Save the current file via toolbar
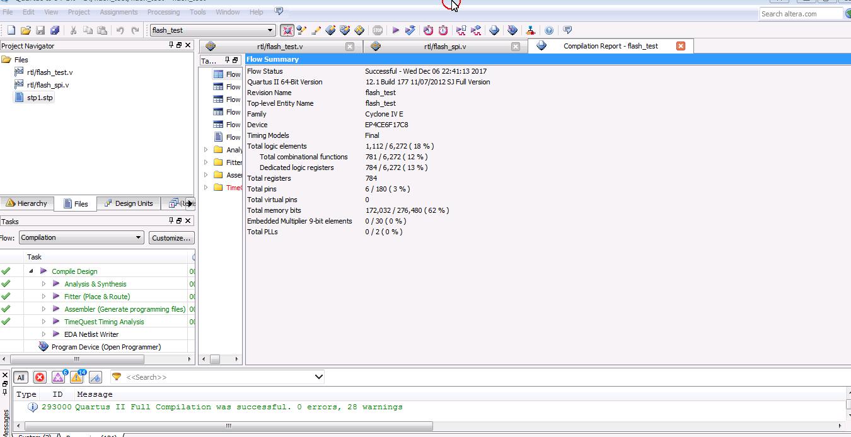Image resolution: width=851 pixels, height=437 pixels. [x=40, y=30]
